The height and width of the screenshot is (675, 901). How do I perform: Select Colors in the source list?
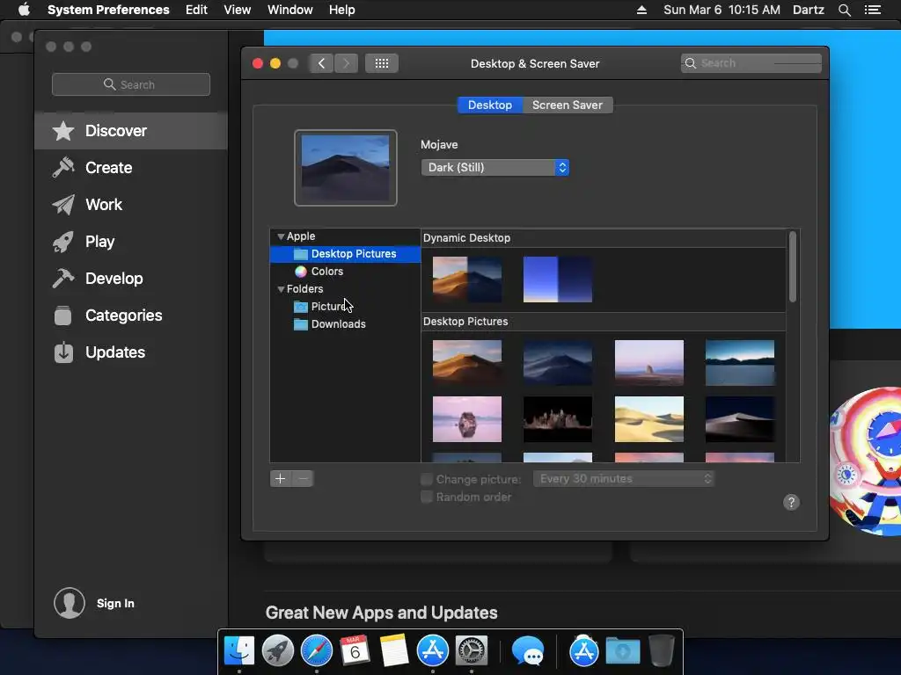pyautogui.click(x=345, y=272)
